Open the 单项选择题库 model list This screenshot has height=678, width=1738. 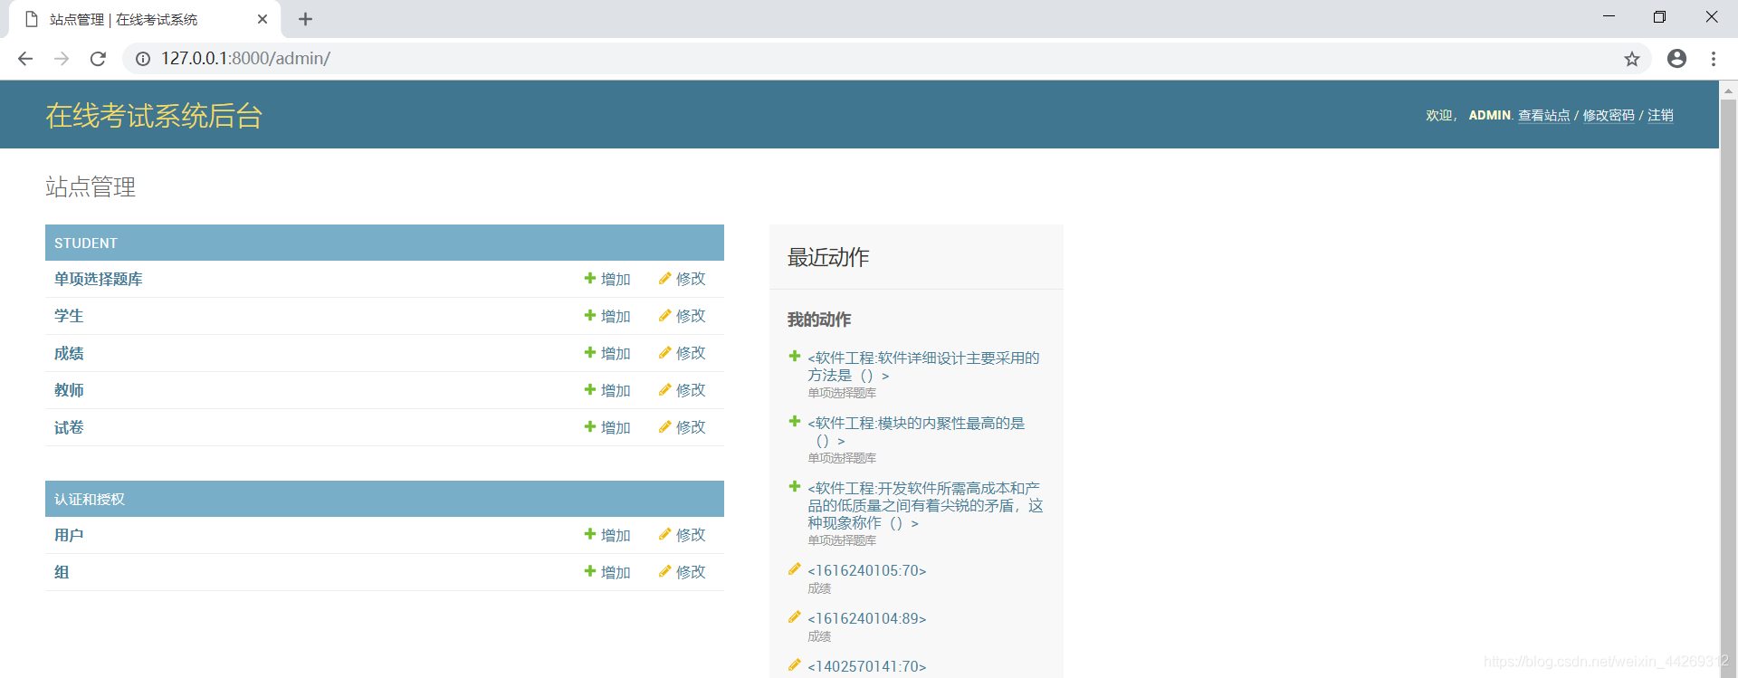[x=99, y=279]
